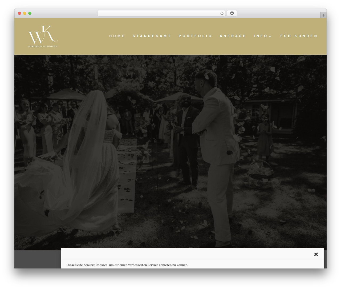Image resolution: width=341 pixels, height=289 pixels.
Task: Open the FÜR KUNDEN page link
Action: click(x=299, y=36)
